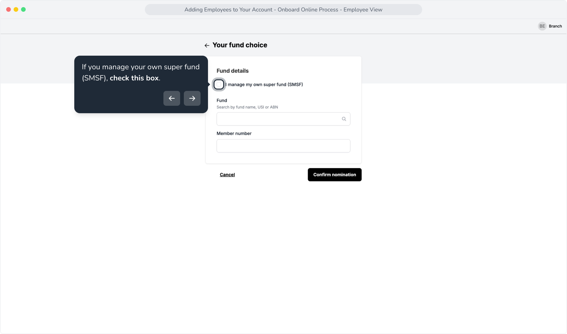
Task: Go back using the arrow beside Your fund choice
Action: 207,45
